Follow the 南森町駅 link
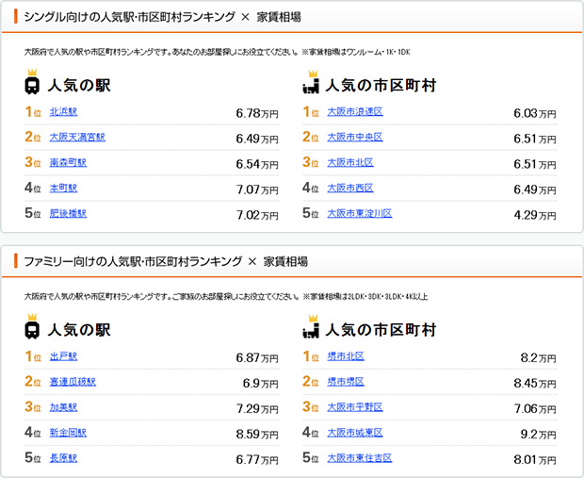Viewport: 584px width, 478px height. coord(68,162)
